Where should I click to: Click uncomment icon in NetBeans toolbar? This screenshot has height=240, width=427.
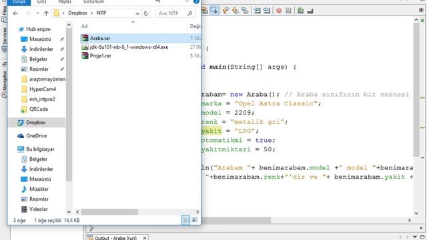point(310,11)
